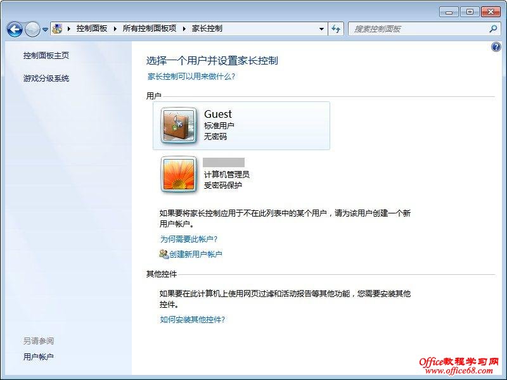Open the address bar history dropdown
Viewport: 507px width, 380px height.
tap(321, 28)
